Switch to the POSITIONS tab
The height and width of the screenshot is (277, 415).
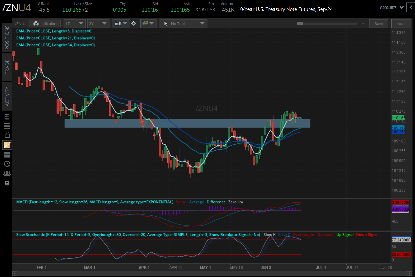(x=7, y=37)
